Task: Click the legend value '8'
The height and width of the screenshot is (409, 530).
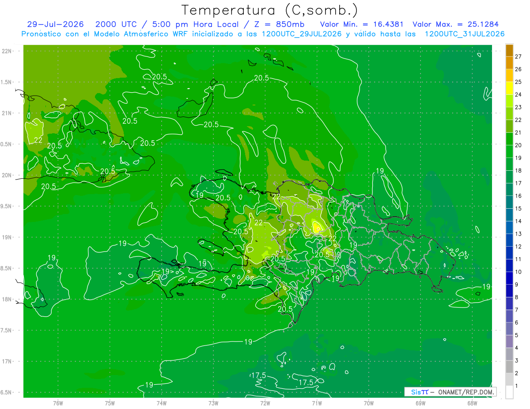Action: coord(517,297)
